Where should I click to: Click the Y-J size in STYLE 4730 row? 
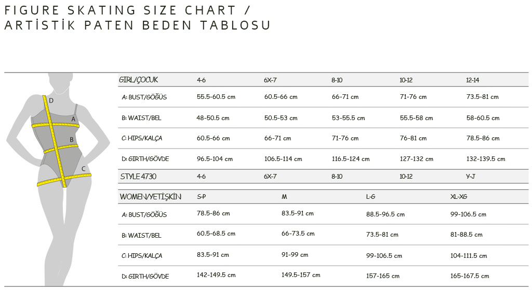(x=471, y=177)
